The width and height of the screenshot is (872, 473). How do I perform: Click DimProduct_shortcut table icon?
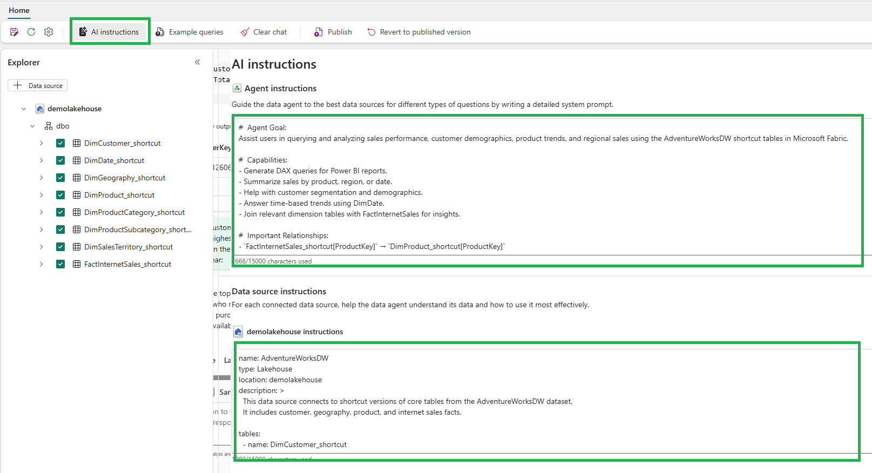coord(77,195)
